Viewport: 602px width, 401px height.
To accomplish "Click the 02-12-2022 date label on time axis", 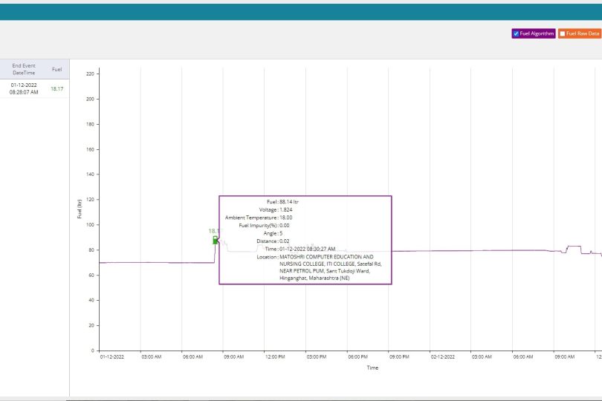I will point(443,357).
